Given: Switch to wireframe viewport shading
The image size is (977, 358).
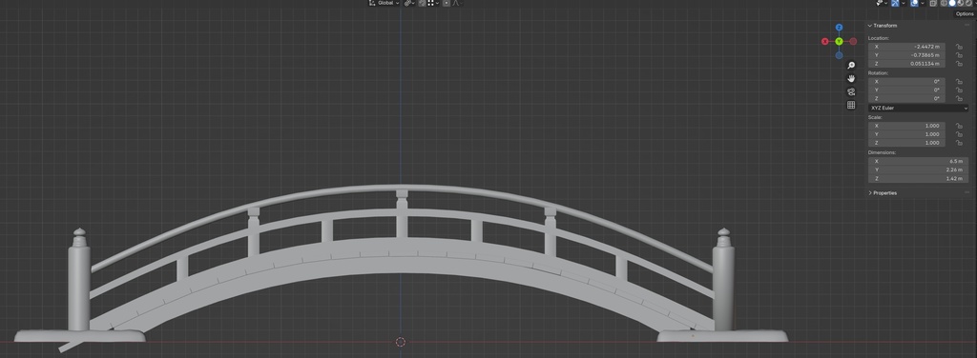Looking at the screenshot, I should 944,3.
